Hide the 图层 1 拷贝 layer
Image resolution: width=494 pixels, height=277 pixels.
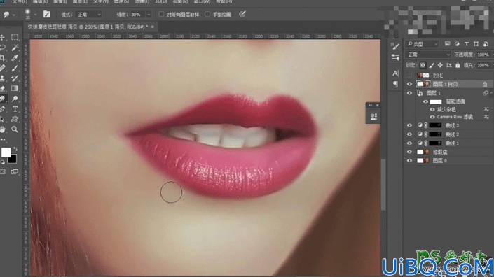(409, 84)
